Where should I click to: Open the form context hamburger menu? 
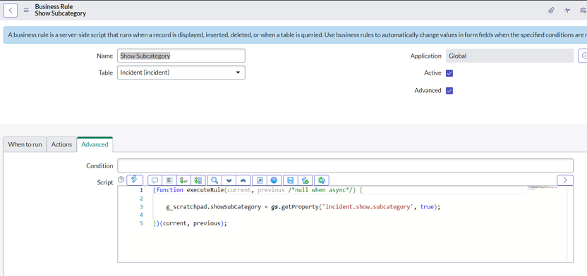click(26, 11)
